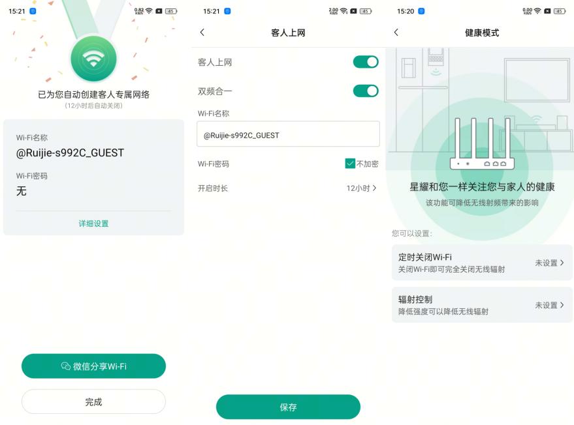Disable the 客人上网 guest network switch
This screenshot has width=574, height=425.
coord(367,61)
